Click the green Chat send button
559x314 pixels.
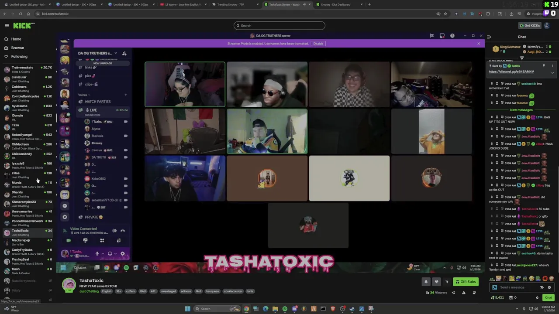[548, 297]
